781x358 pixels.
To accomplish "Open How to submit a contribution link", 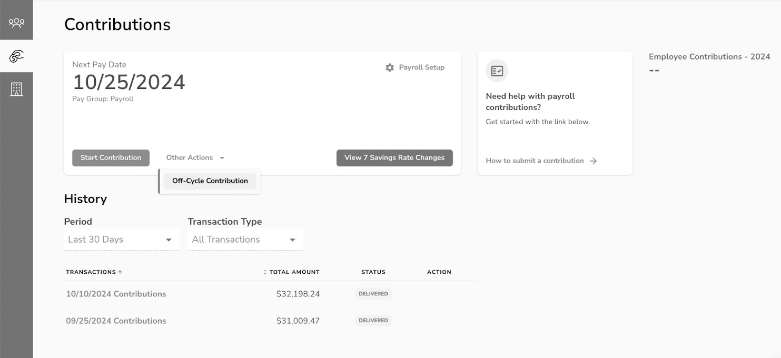I will click(x=535, y=161).
